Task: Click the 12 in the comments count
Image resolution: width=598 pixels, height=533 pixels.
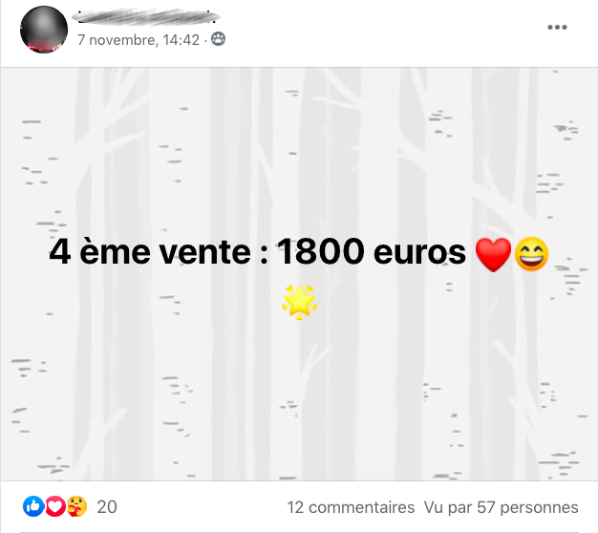Action: pyautogui.click(x=295, y=507)
